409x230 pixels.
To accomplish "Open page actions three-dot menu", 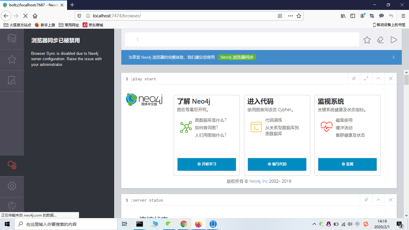I will (x=290, y=16).
